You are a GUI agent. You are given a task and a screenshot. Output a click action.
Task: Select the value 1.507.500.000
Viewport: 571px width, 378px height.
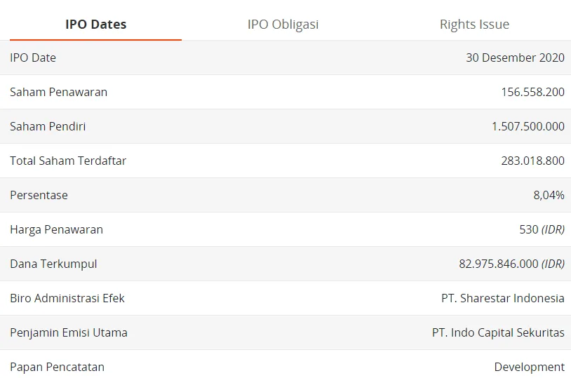coord(528,126)
